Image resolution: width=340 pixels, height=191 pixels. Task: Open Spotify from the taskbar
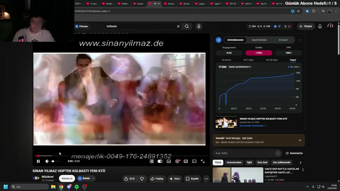[x=77, y=187]
